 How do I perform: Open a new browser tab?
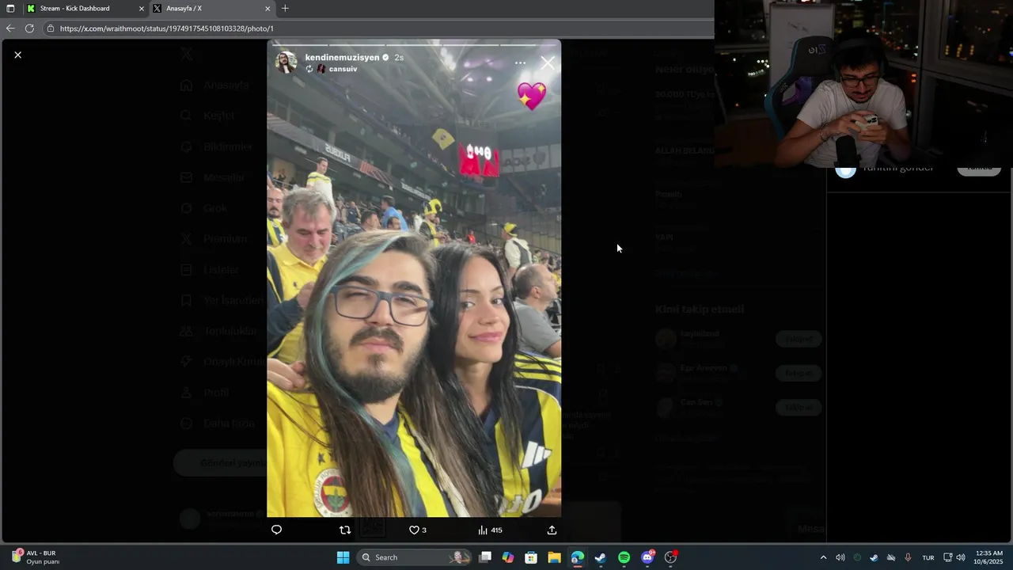pos(285,9)
